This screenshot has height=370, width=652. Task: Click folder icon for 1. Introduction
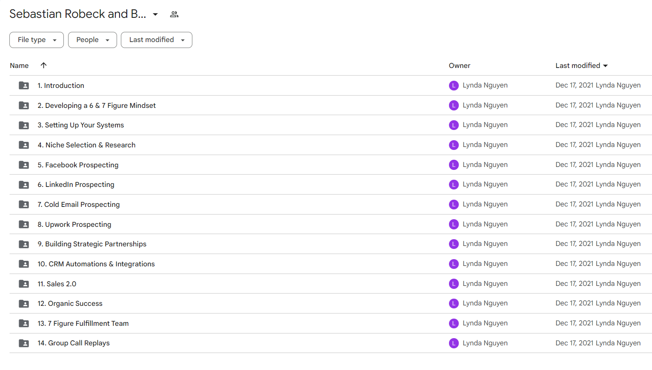24,85
